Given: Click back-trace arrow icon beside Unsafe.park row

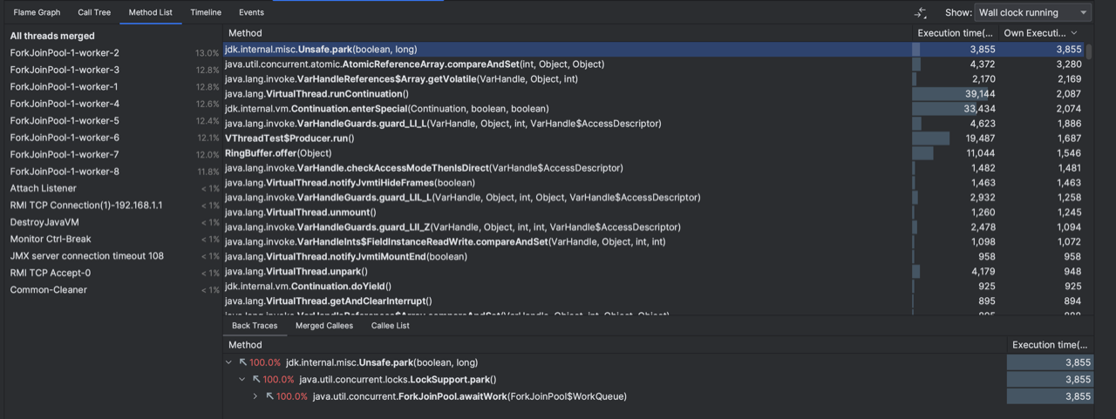Looking at the screenshot, I should [x=243, y=362].
